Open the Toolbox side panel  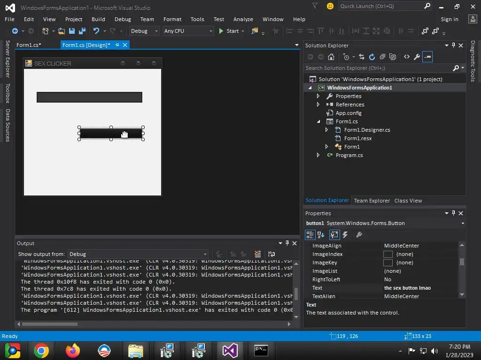click(8, 93)
